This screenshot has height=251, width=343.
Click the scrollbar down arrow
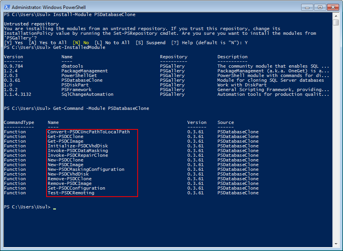pos(336,244)
